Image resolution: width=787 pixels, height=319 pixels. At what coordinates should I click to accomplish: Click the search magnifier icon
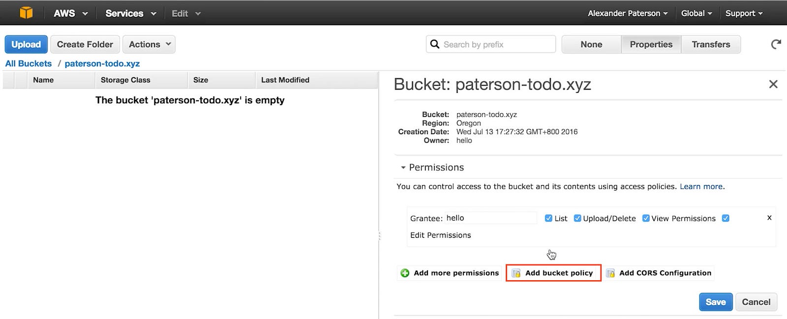coord(435,44)
